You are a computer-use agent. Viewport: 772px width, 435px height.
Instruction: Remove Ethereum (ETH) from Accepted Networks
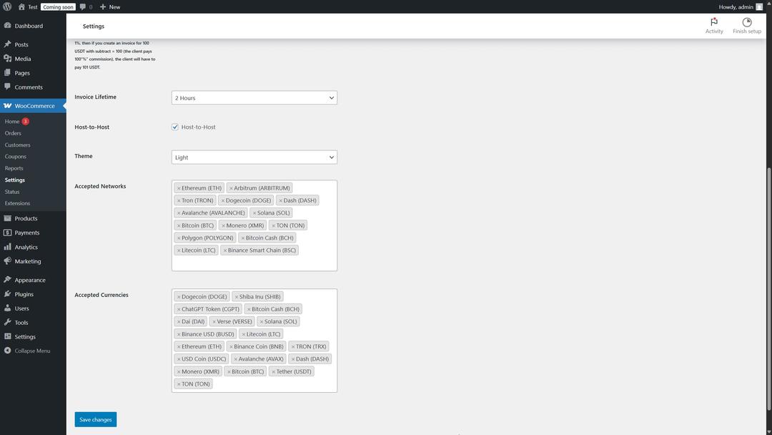[179, 188]
